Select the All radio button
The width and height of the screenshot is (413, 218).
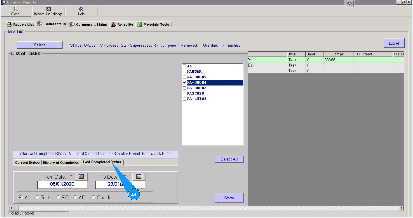tap(21, 197)
